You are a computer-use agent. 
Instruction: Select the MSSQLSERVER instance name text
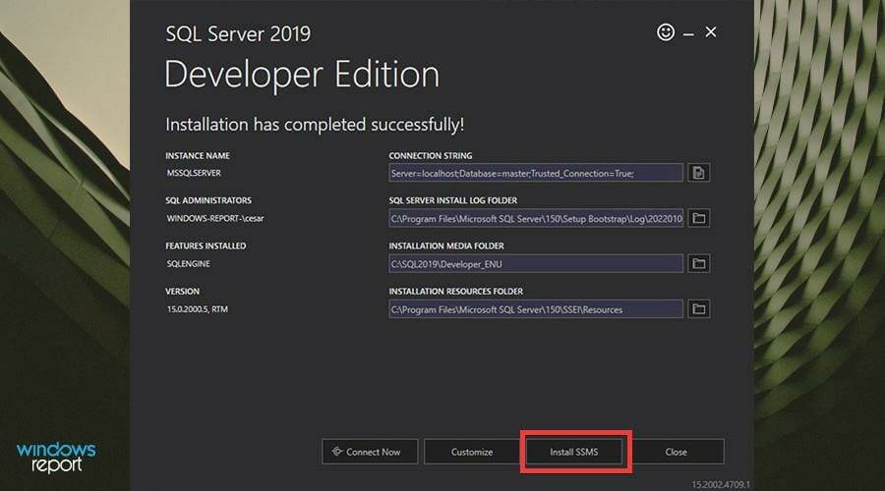point(194,173)
